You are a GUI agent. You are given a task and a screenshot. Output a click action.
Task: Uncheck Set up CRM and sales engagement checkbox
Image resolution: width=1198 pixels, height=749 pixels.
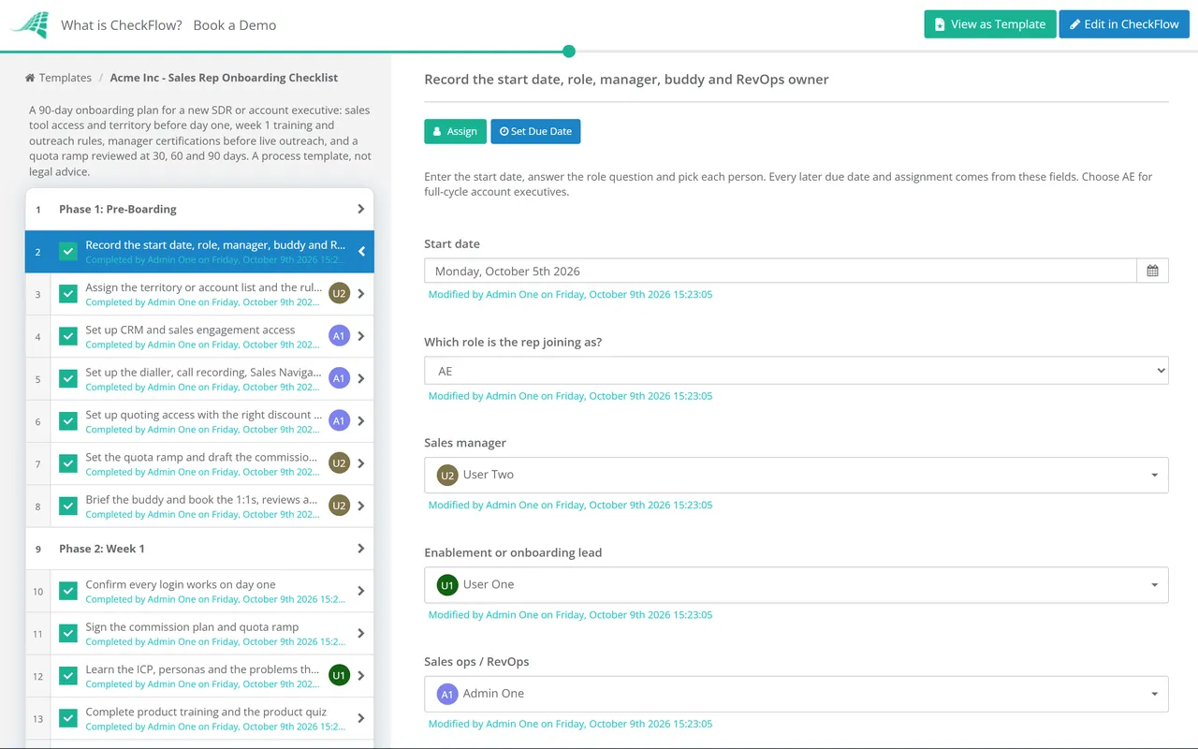point(68,336)
